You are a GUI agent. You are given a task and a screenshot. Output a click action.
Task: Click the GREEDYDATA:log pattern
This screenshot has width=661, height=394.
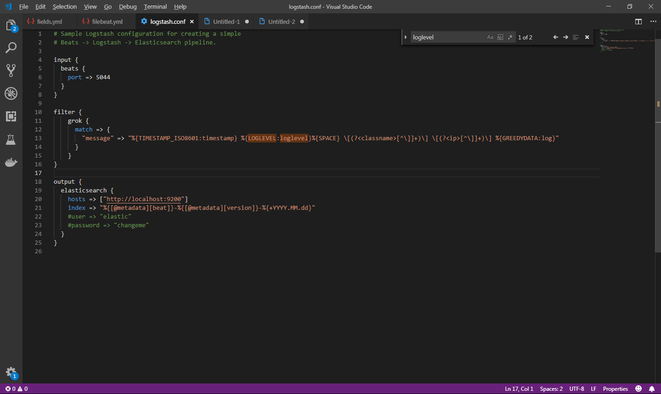tap(525, 138)
